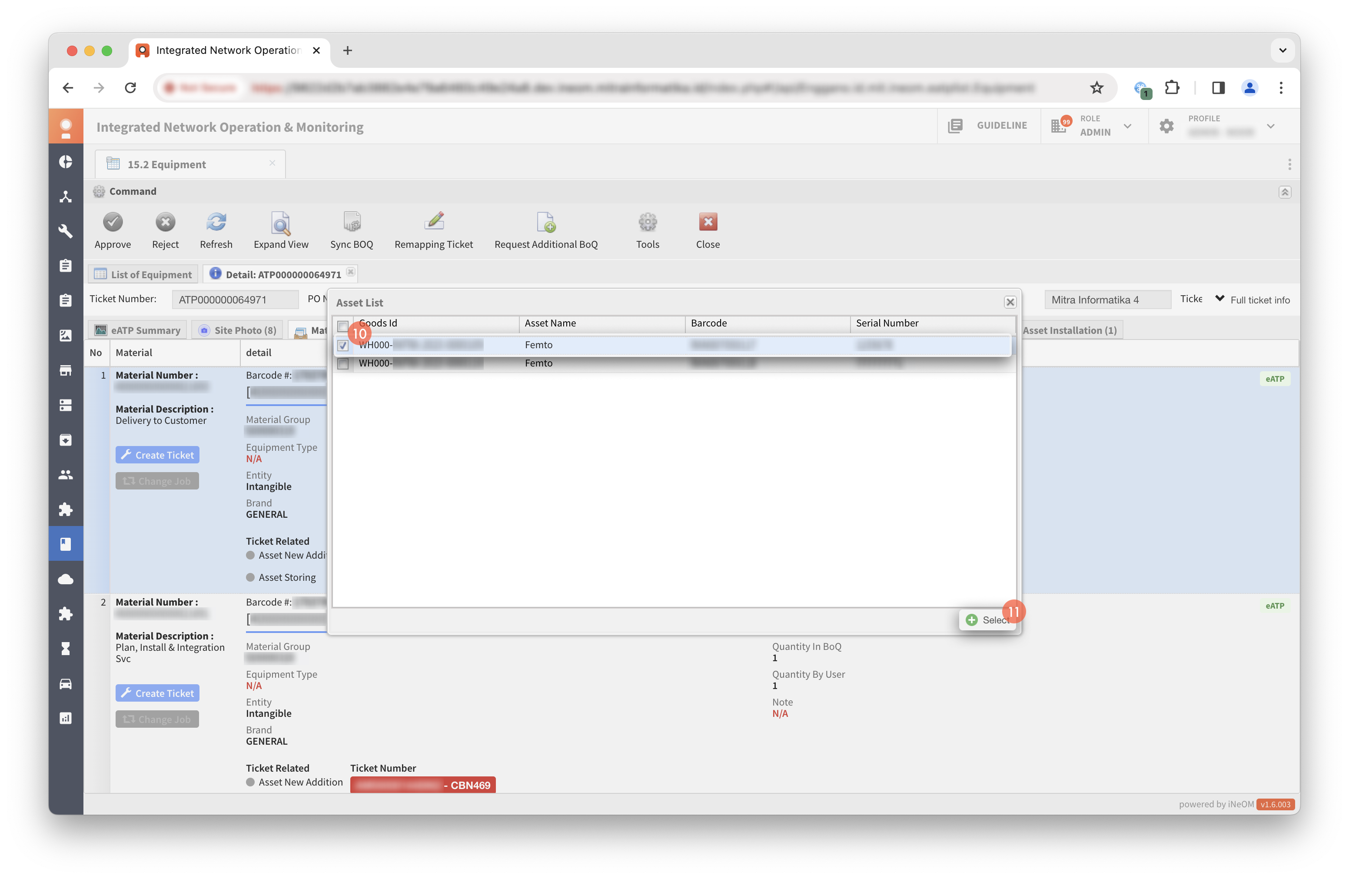The height and width of the screenshot is (879, 1349).
Task: Open settings gear beside PROFILE
Action: click(x=1166, y=125)
